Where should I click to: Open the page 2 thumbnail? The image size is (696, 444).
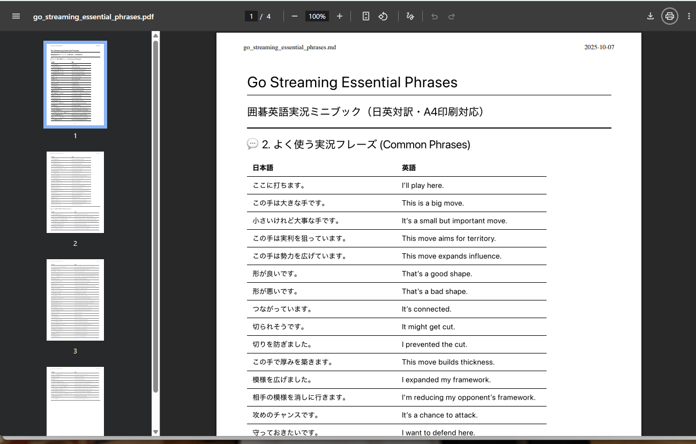pos(75,192)
